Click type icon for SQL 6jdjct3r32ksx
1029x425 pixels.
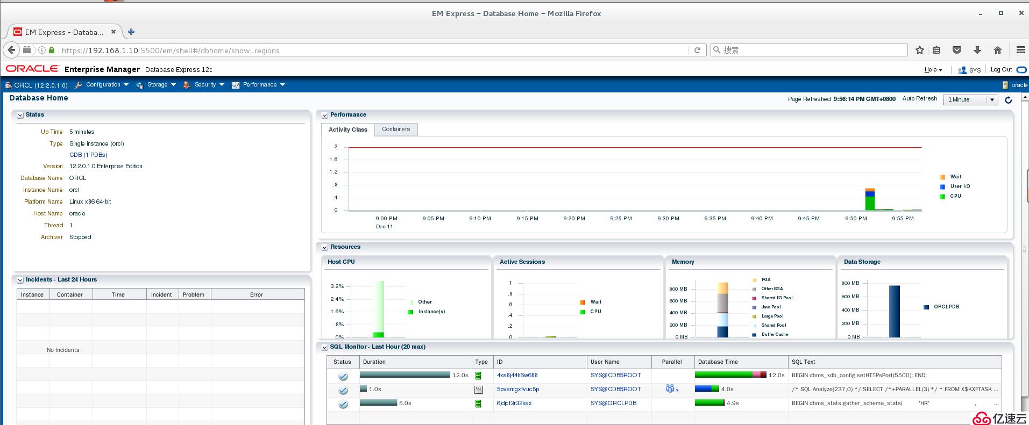click(478, 404)
